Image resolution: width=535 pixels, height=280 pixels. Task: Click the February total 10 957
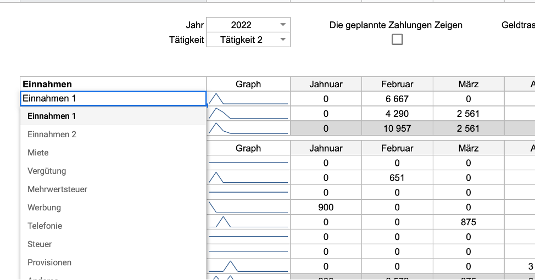(x=397, y=128)
